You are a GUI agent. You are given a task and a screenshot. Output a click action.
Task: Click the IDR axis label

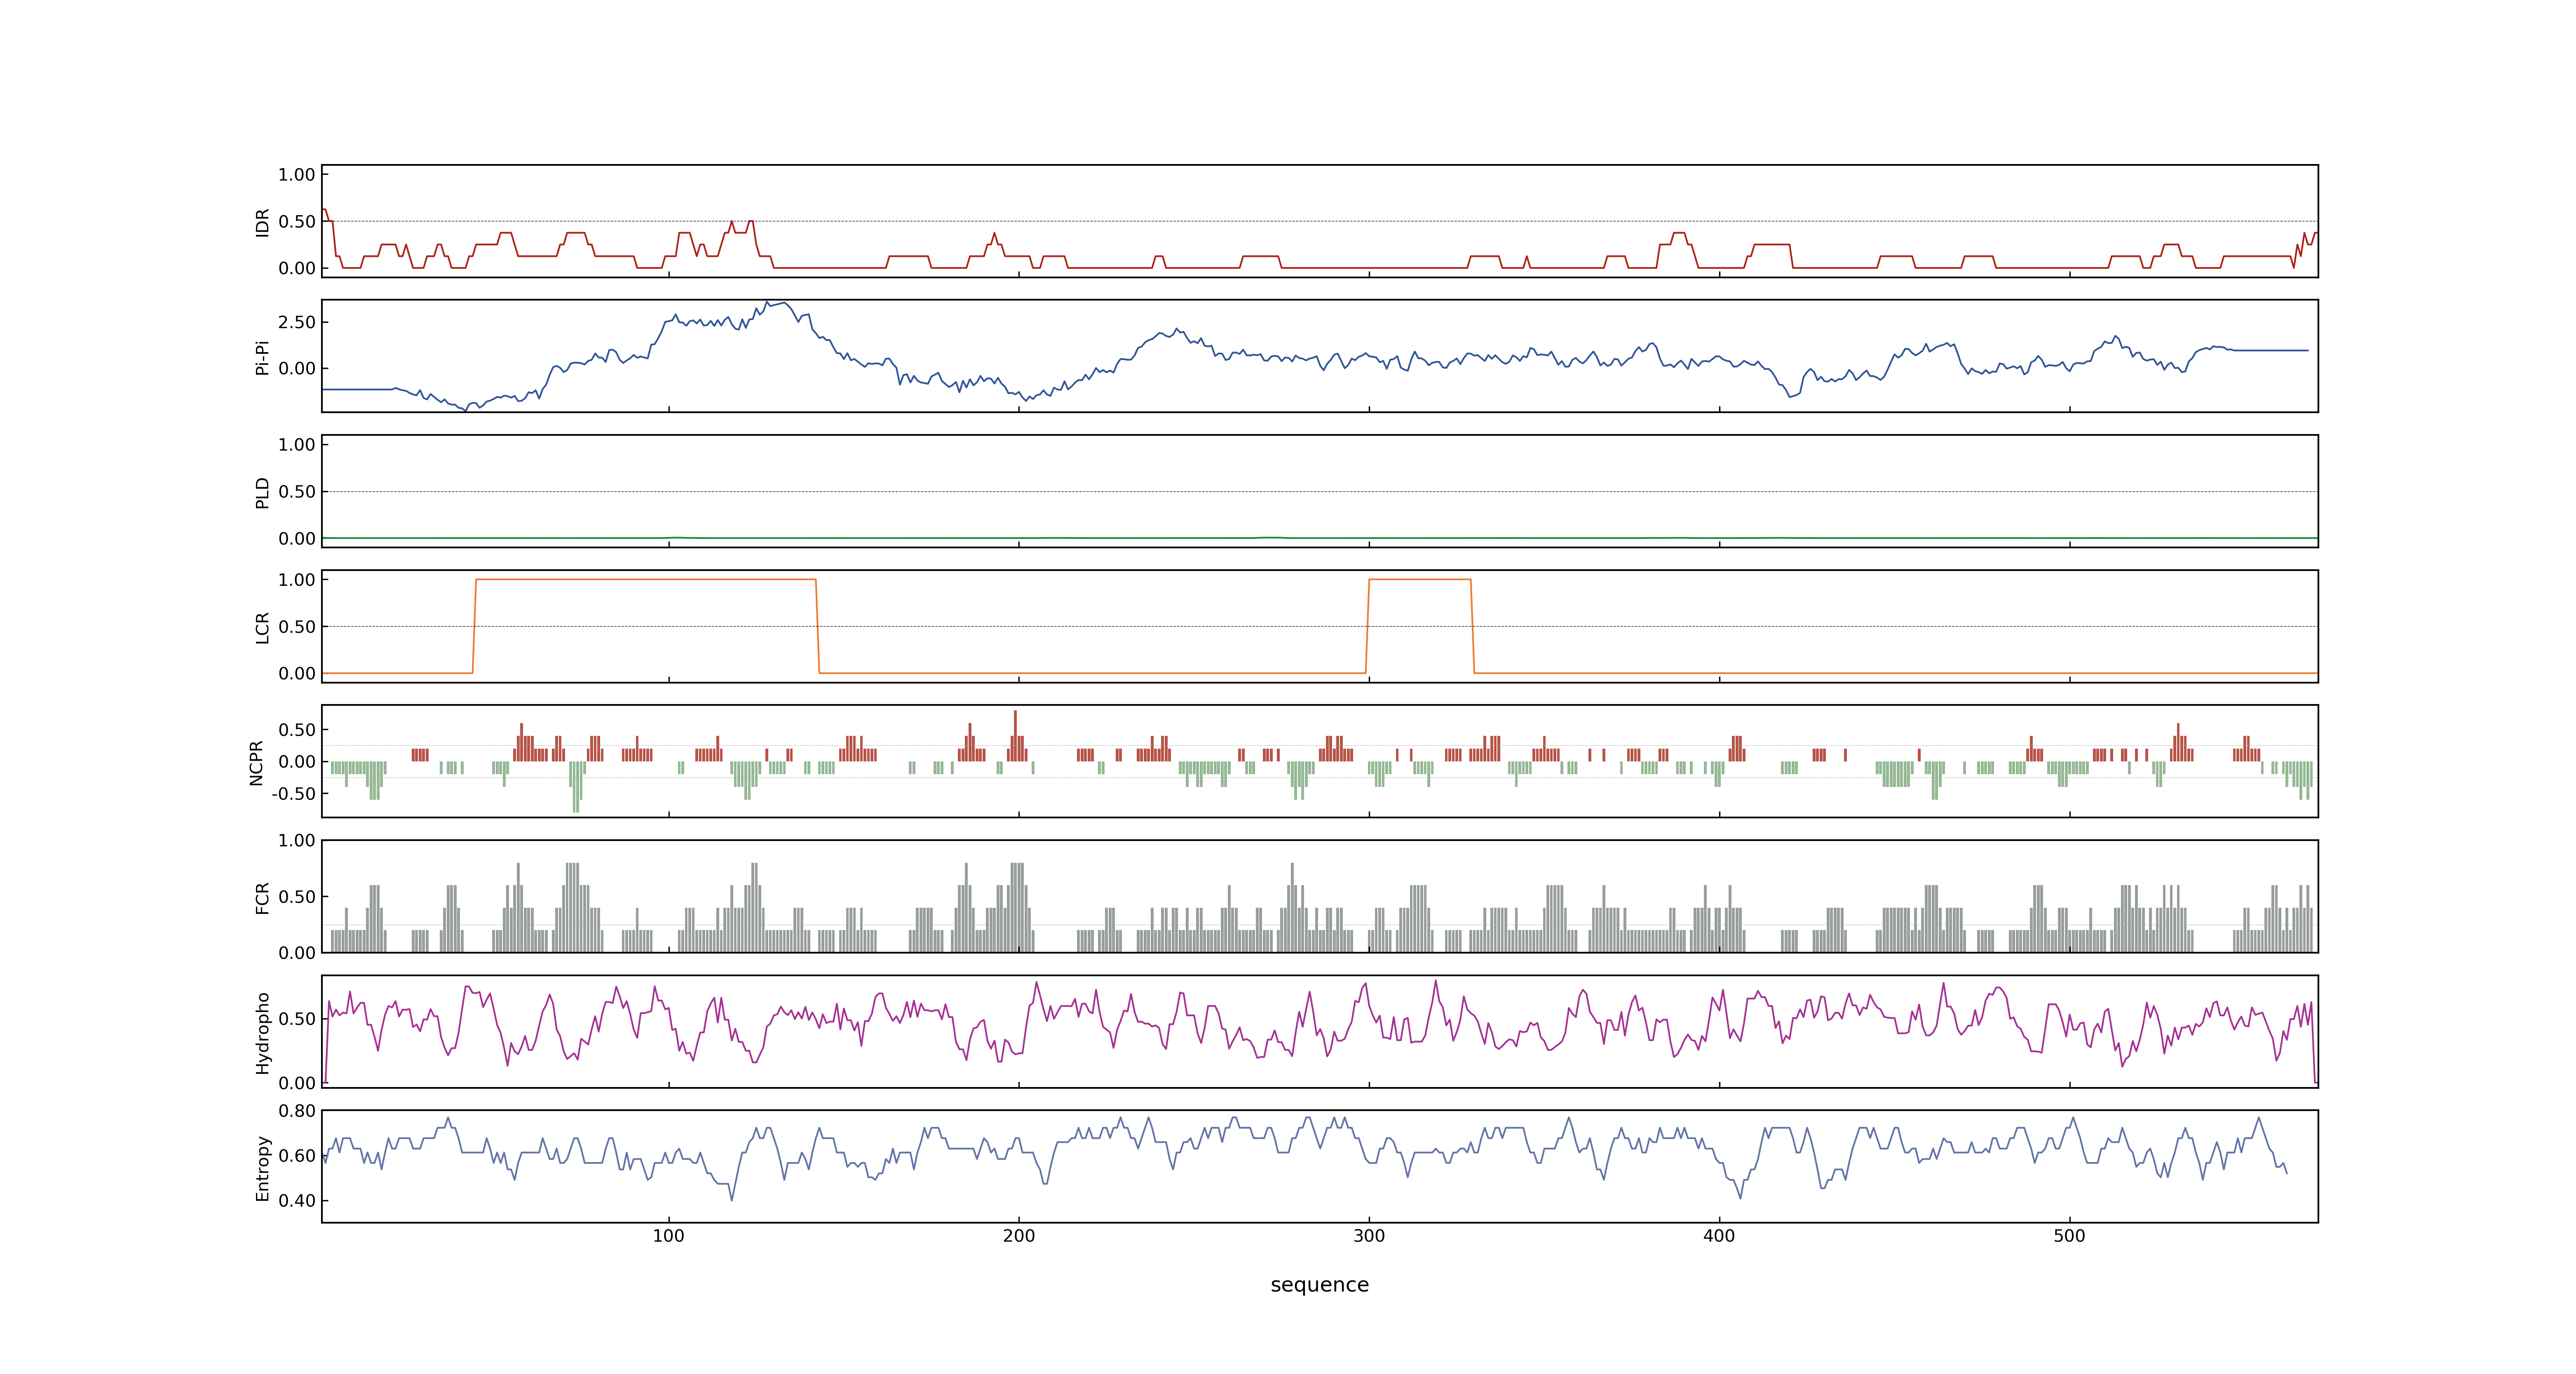click(262, 222)
